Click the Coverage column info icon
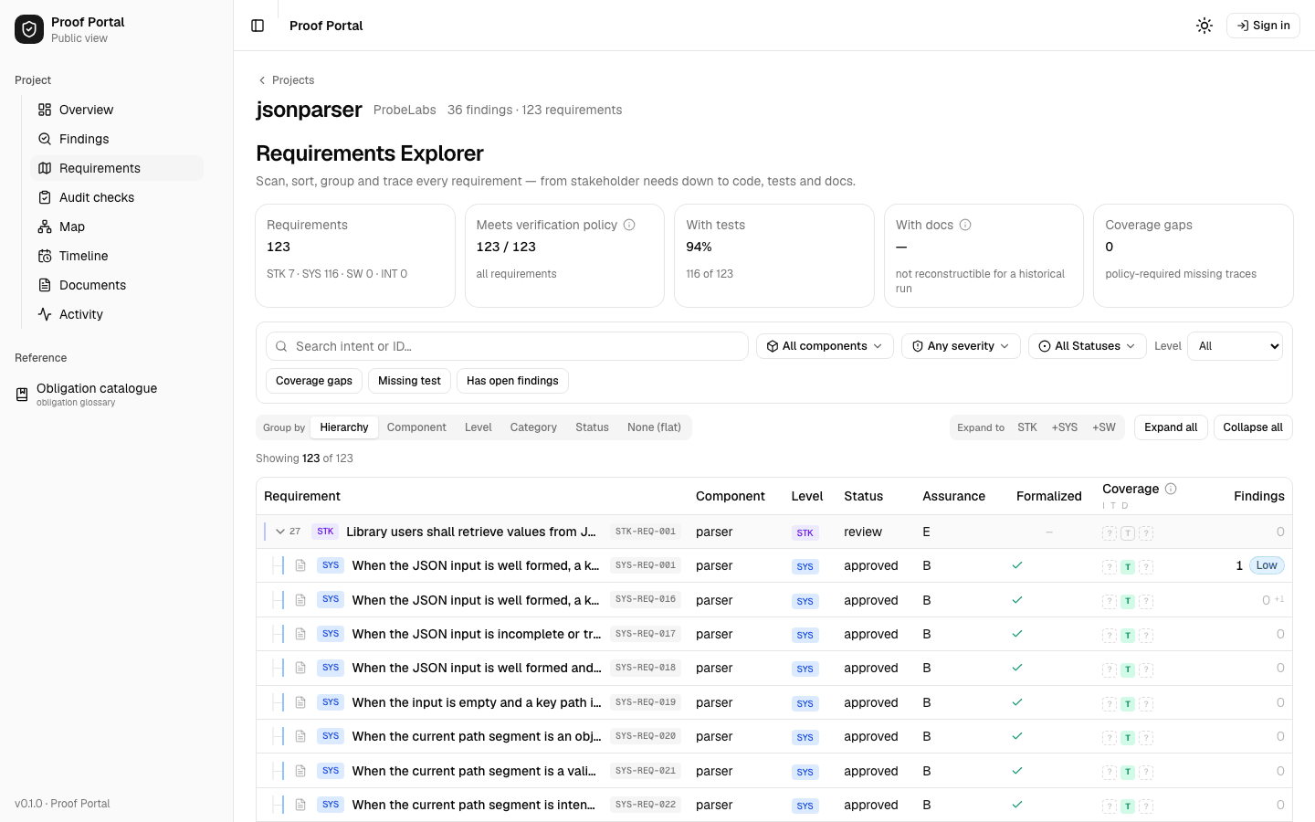 [x=1171, y=489]
